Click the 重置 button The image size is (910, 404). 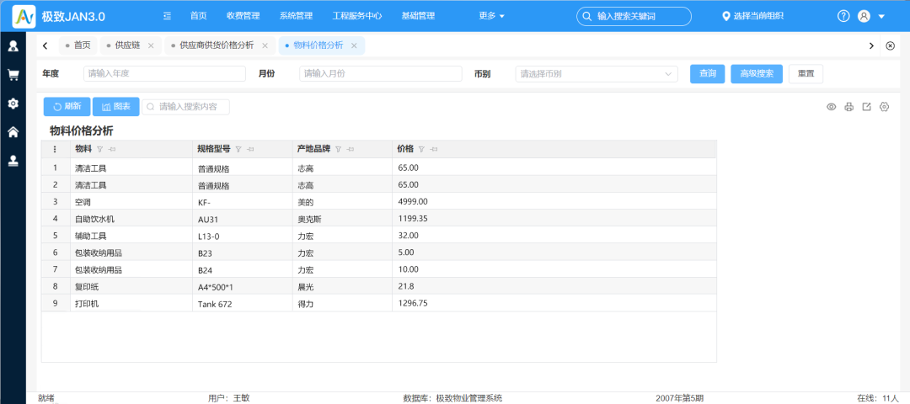[806, 73]
